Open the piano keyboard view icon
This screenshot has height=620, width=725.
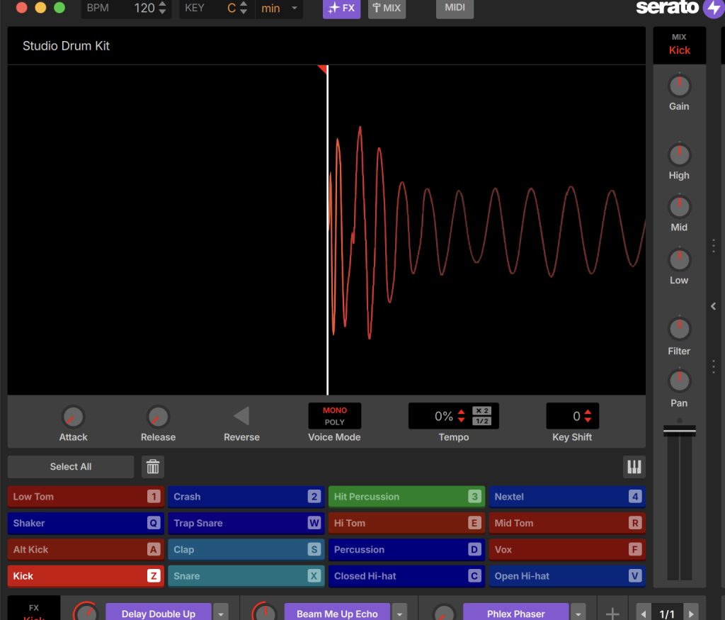point(634,467)
